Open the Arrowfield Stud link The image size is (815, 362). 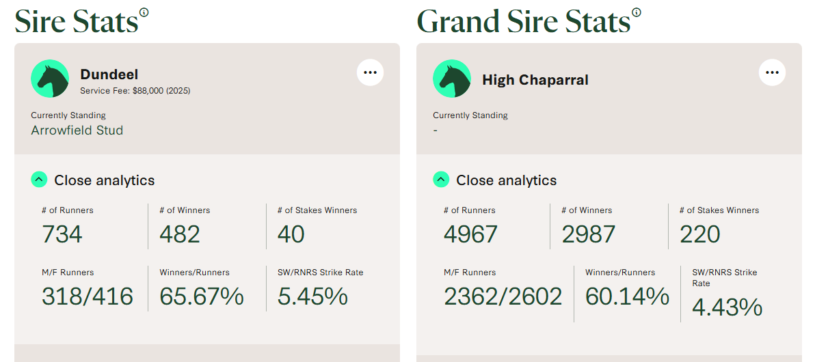(77, 130)
